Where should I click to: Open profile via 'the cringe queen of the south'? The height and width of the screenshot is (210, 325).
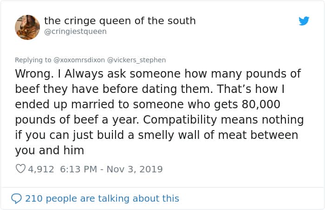120,21
